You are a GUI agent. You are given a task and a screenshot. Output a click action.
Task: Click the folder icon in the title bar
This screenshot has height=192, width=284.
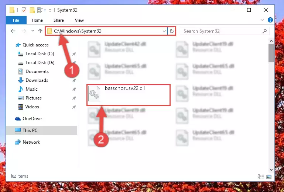12,10
